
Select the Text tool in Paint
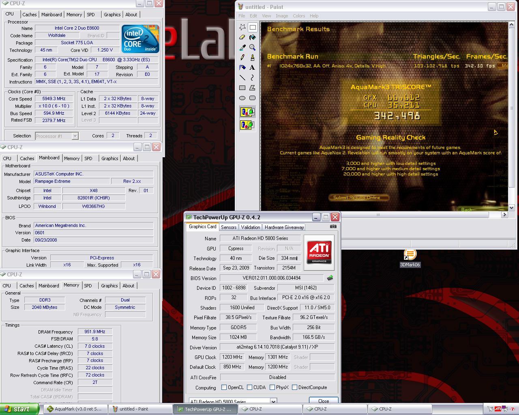point(253,67)
